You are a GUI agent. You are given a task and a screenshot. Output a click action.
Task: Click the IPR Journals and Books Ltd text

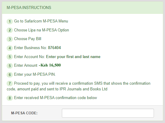pos(83,89)
